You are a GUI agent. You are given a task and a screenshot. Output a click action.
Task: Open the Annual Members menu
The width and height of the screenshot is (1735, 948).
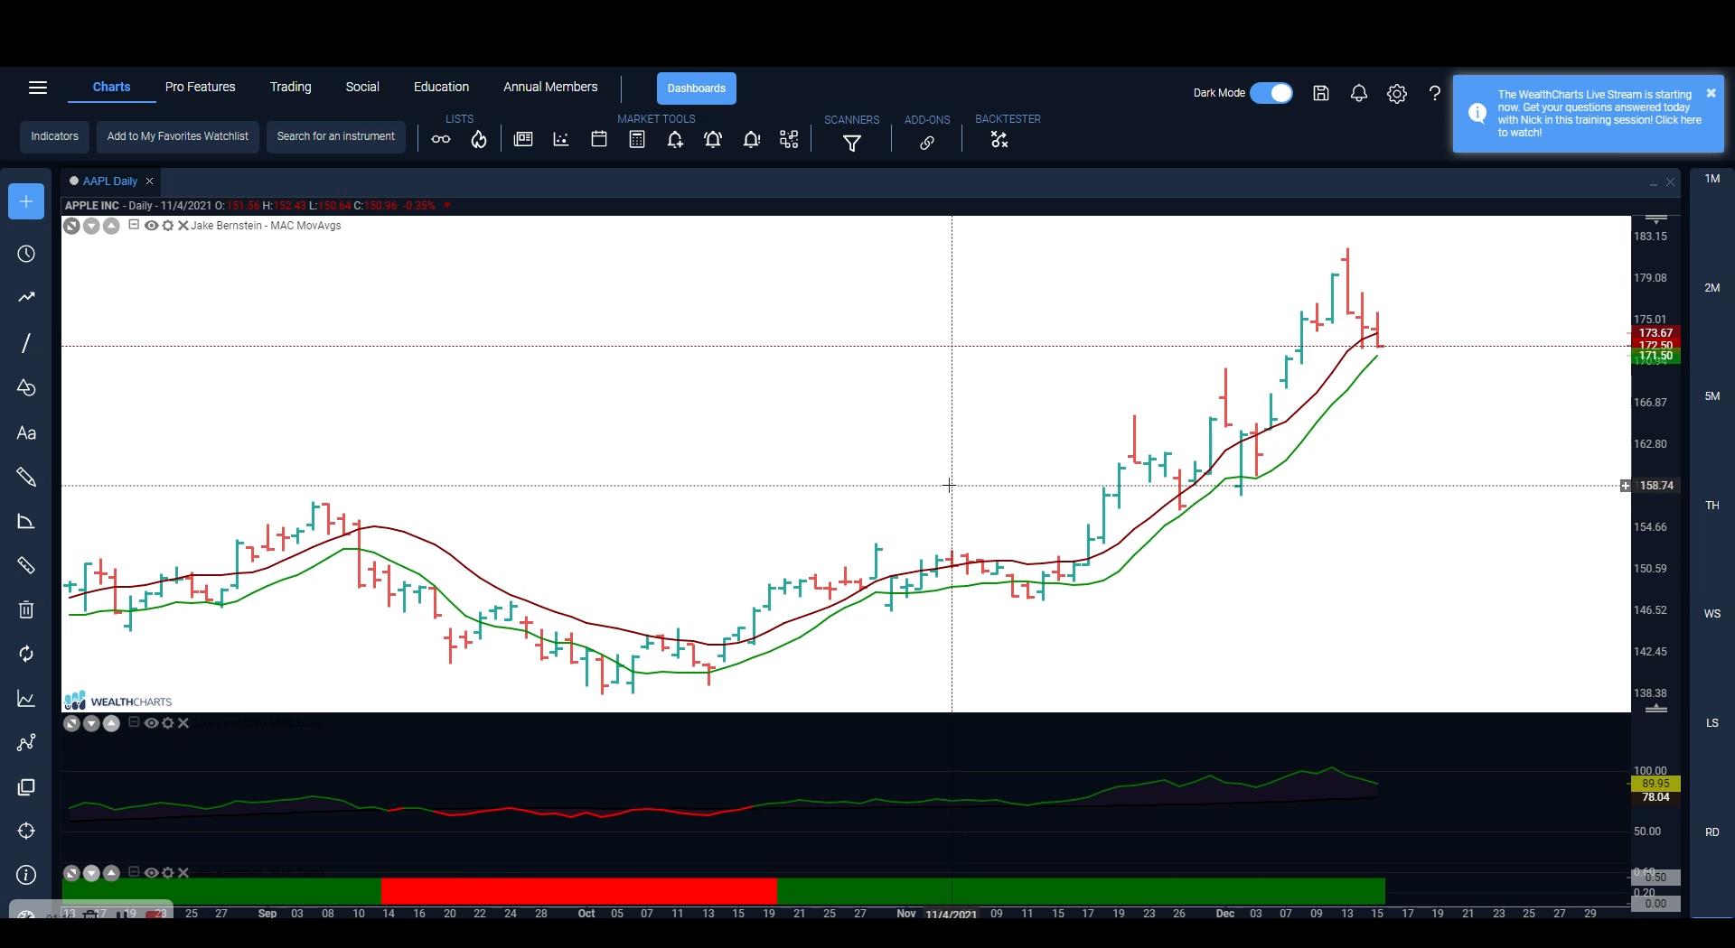pyautogui.click(x=550, y=87)
